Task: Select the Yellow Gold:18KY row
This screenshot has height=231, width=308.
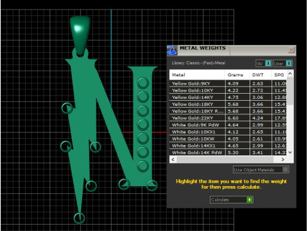Action: 228,105
